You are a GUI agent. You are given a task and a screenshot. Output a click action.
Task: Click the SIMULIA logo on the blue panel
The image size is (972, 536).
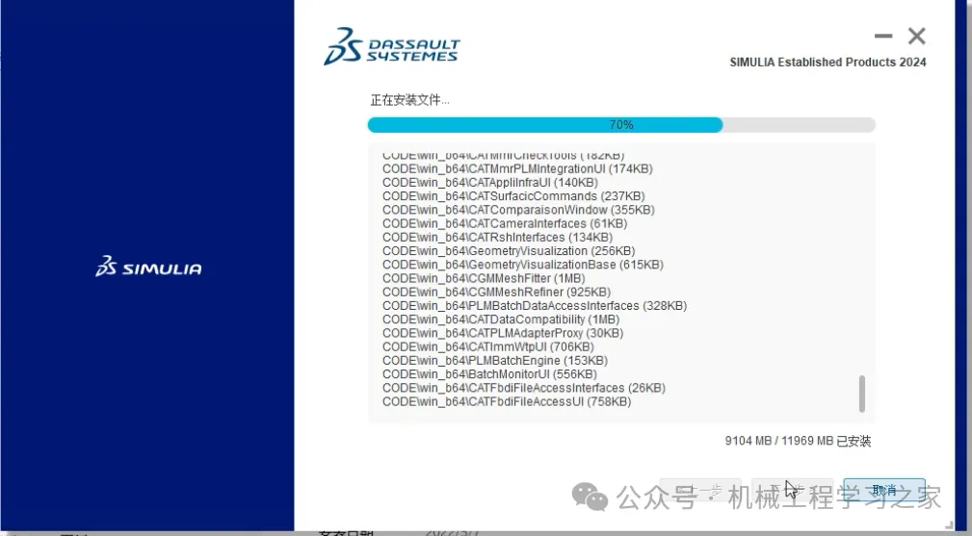[148, 267]
